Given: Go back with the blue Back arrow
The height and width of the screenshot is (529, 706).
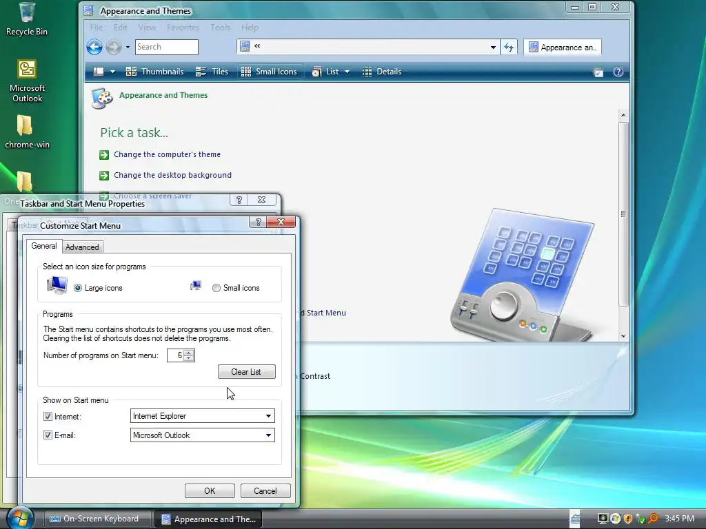Looking at the screenshot, I should pos(94,47).
